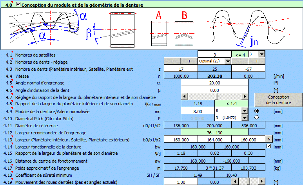This screenshot has width=303, height=185.
Task: Open the module normalized value dropdown
Action: (x=245, y=111)
